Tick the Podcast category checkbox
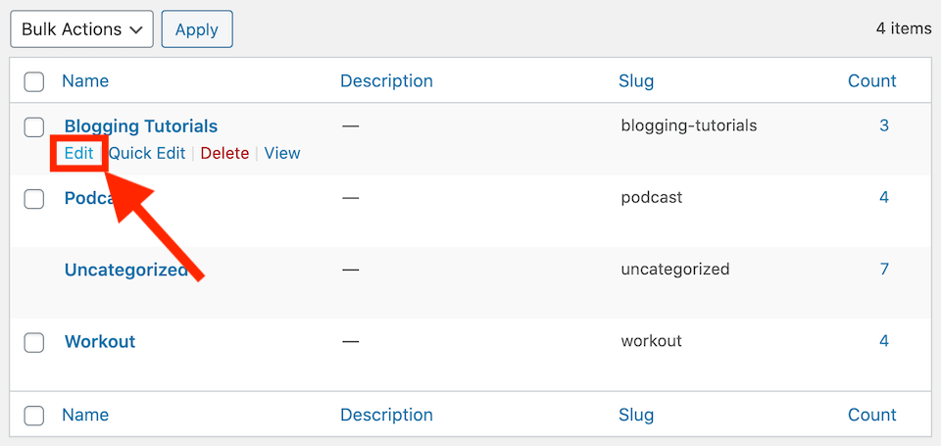The width and height of the screenshot is (941, 446). (x=33, y=199)
